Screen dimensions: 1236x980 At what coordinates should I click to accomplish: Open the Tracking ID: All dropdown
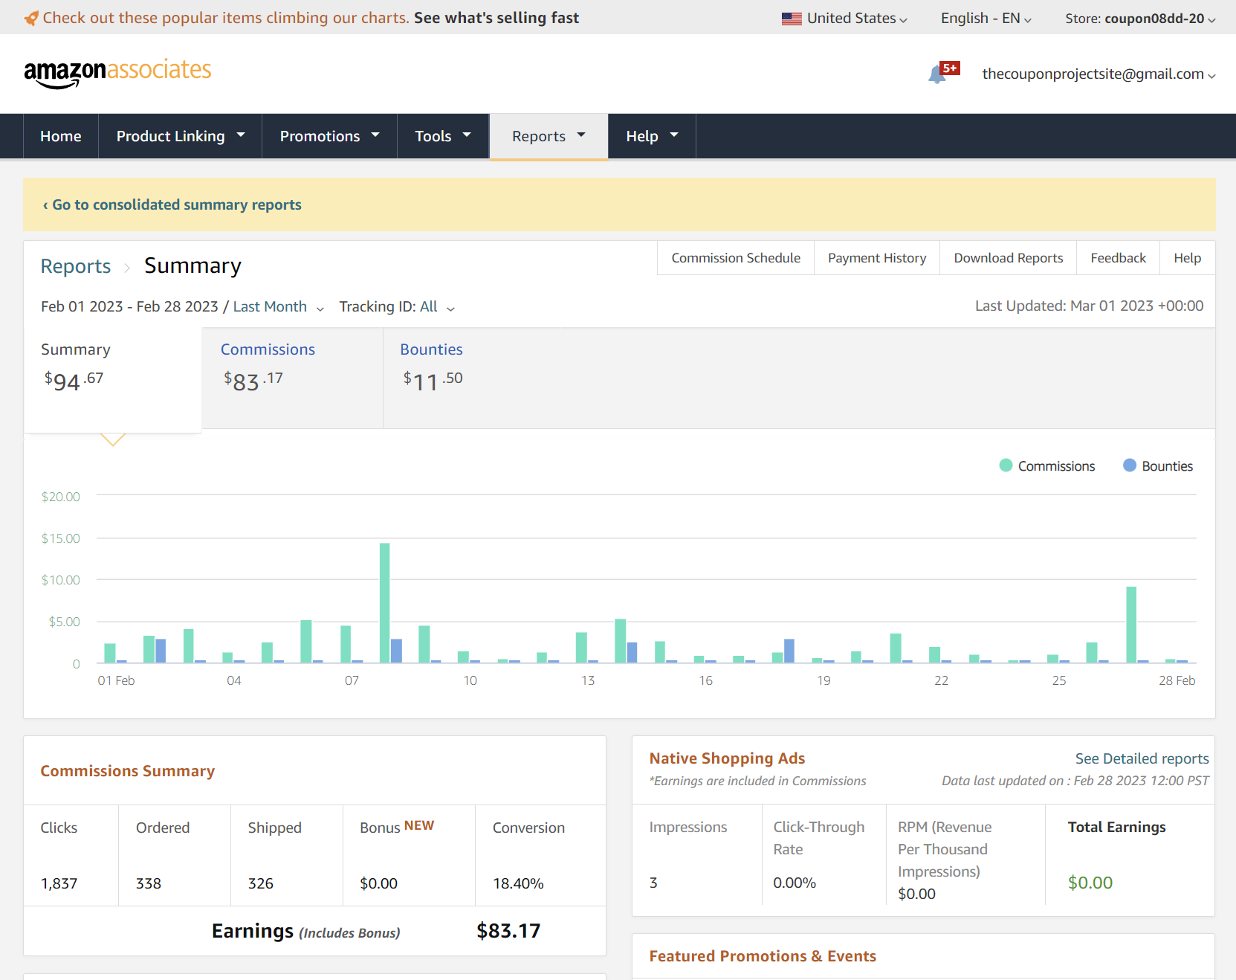397,307
